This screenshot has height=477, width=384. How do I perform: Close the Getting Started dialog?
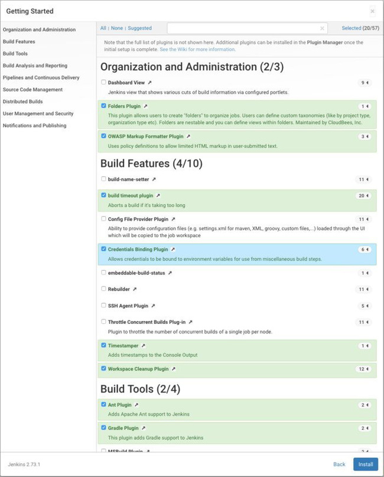[x=372, y=11]
